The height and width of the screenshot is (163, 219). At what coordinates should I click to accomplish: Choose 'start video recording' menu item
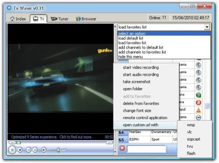(x=141, y=67)
